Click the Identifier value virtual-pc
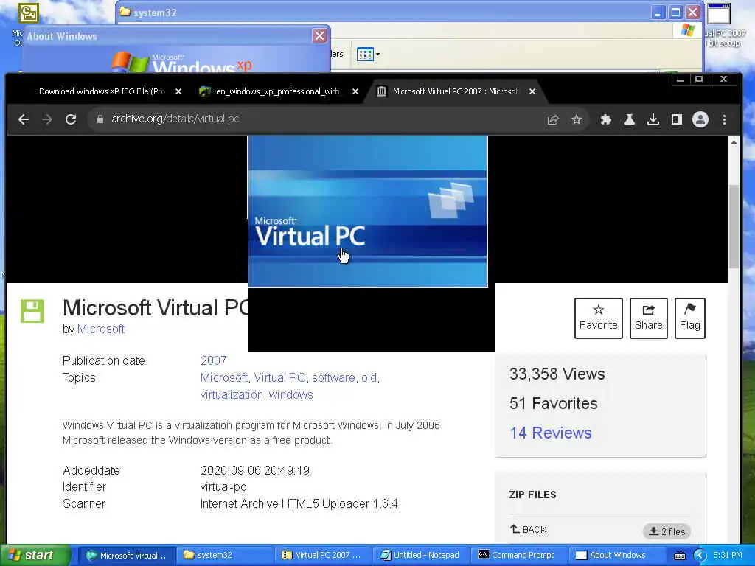 point(223,487)
